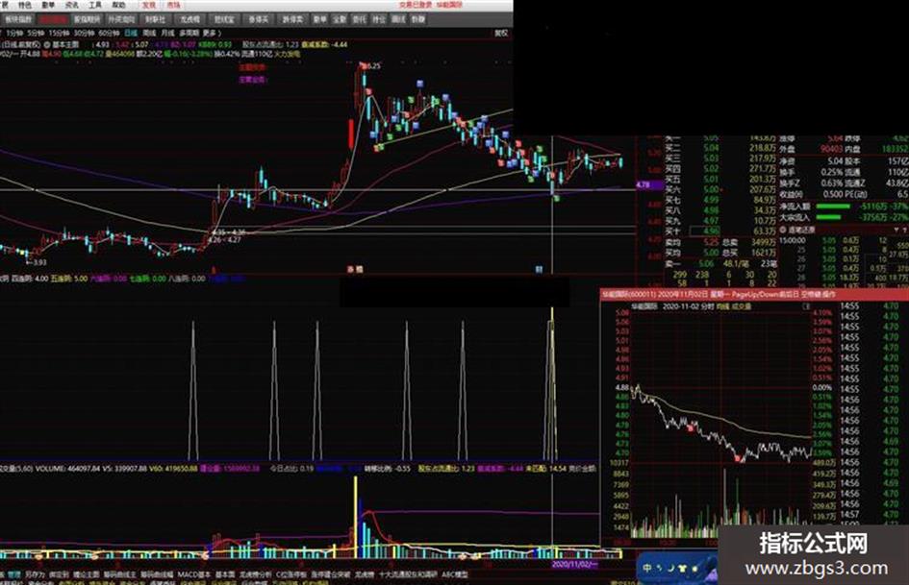The image size is (909, 585).
Task: Click the 复权 adjustment button
Action: [x=501, y=33]
